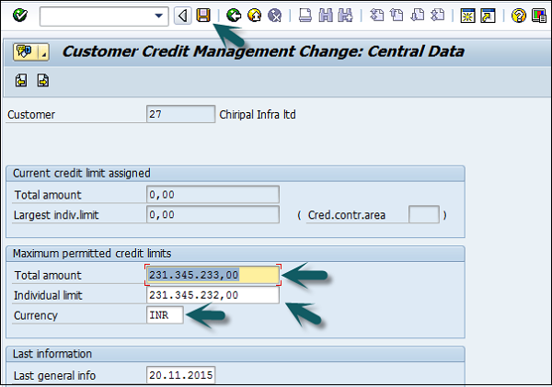Click the other view menu button
The image size is (552, 387).
click(27, 52)
